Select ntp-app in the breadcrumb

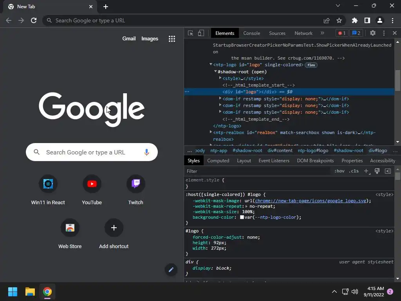219,151
